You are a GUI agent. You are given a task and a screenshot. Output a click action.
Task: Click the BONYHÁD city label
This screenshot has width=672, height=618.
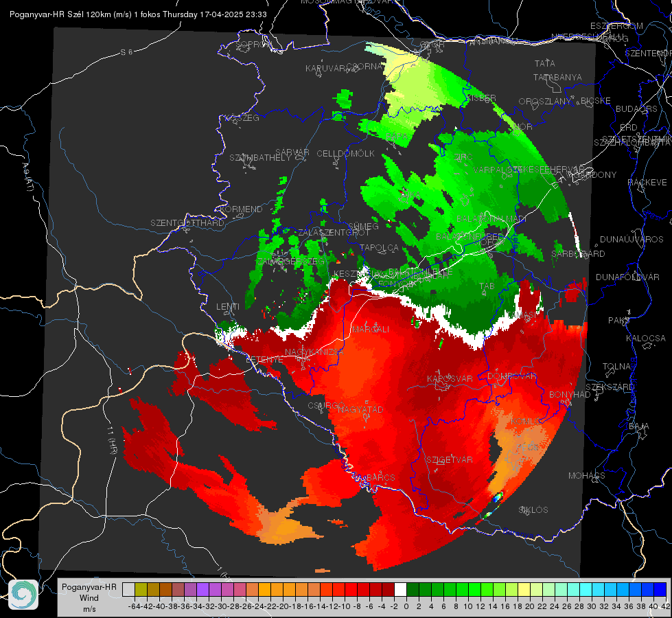coord(570,395)
